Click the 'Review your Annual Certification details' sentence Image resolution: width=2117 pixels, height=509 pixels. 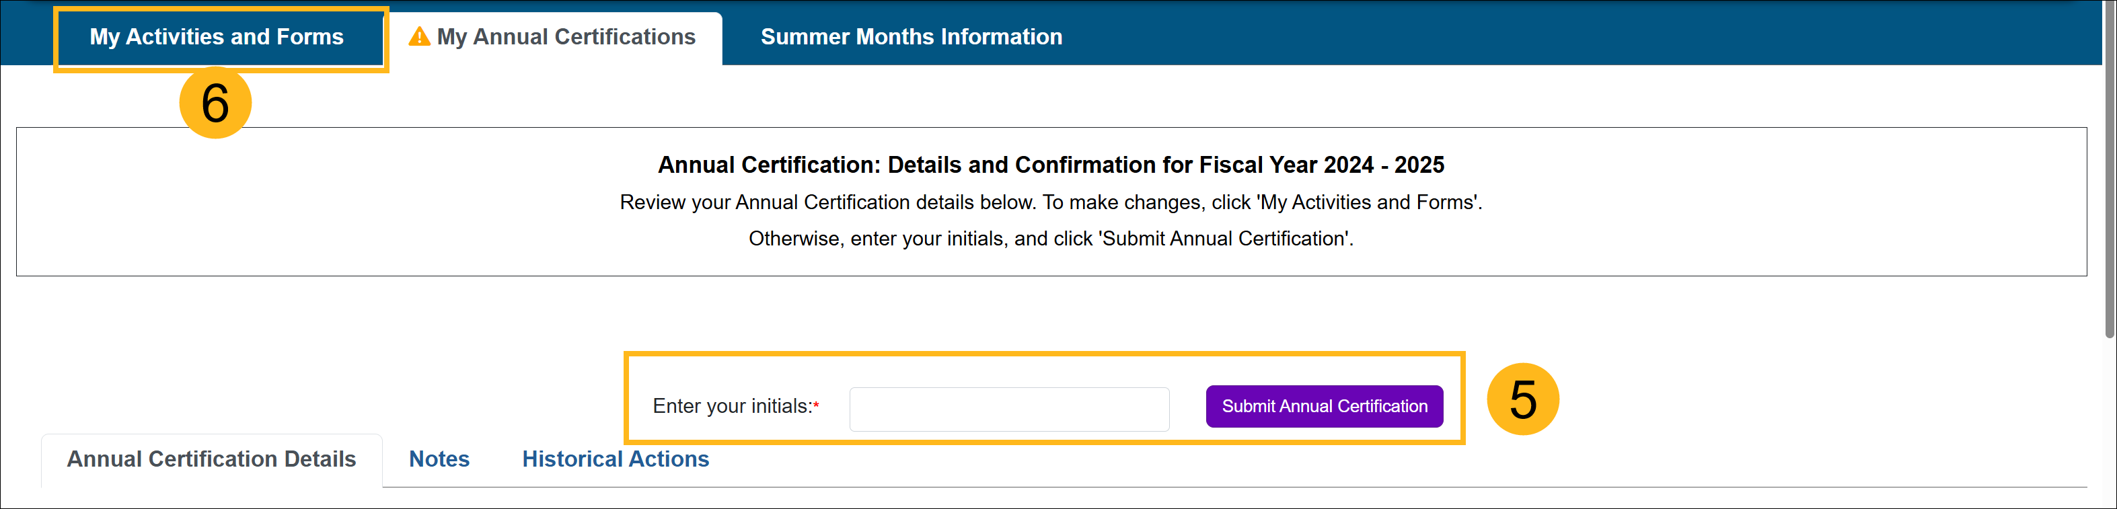pyautogui.click(x=1050, y=203)
